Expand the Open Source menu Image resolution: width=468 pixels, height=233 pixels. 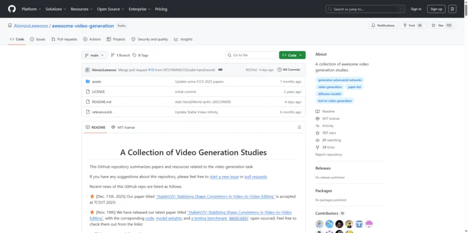[x=110, y=9]
